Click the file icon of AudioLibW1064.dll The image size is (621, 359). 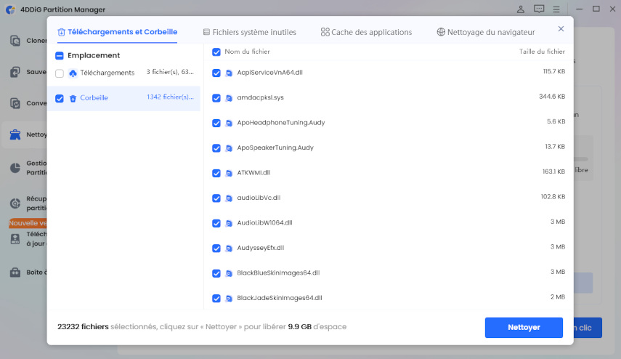(x=229, y=223)
